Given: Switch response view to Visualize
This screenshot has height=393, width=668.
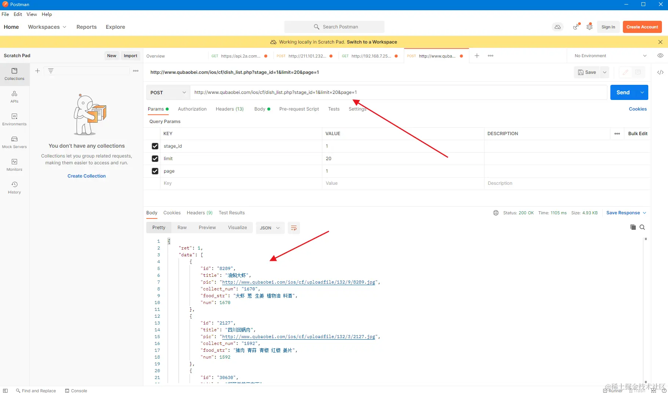Looking at the screenshot, I should tap(237, 228).
